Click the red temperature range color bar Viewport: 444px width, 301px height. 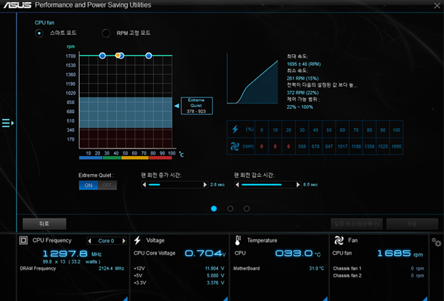[x=160, y=158]
